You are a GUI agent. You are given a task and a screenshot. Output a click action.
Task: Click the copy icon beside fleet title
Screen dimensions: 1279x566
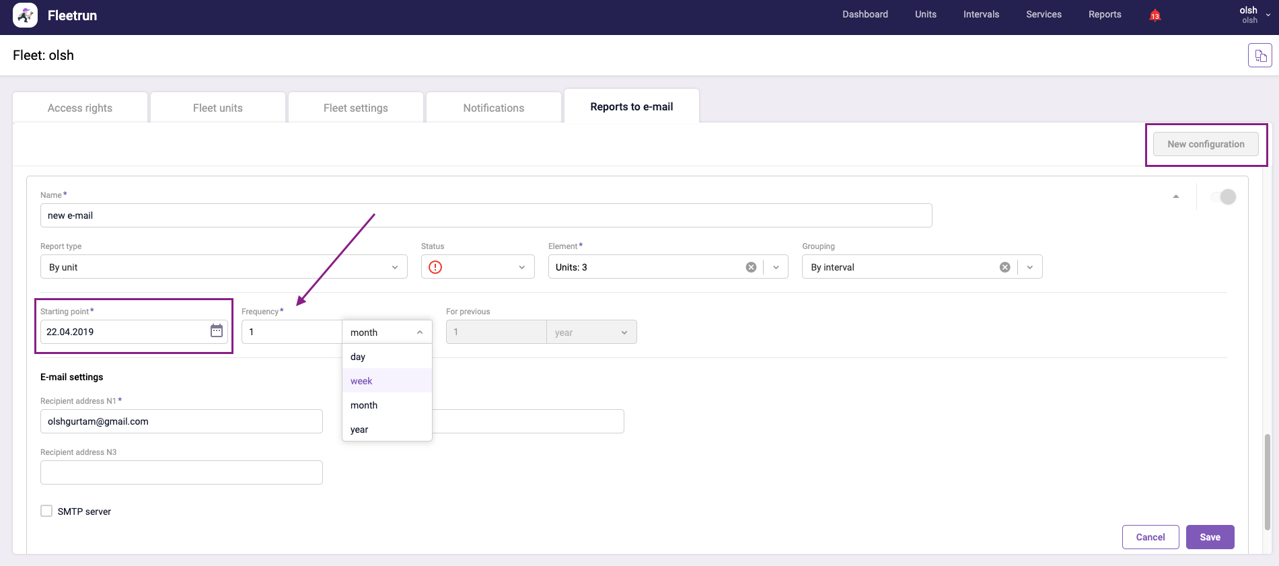1259,55
